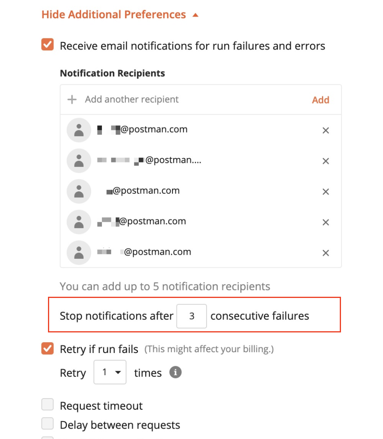This screenshot has height=439, width=383.
Task: Click the avatar next to the fourth recipient
Action: pos(79,222)
